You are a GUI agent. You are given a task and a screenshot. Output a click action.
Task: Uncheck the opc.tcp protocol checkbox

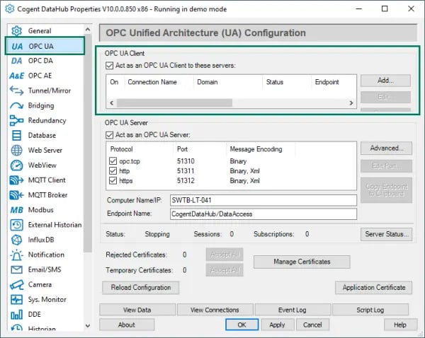(113, 161)
